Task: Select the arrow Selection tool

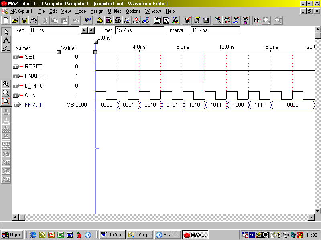Action: 6,32
